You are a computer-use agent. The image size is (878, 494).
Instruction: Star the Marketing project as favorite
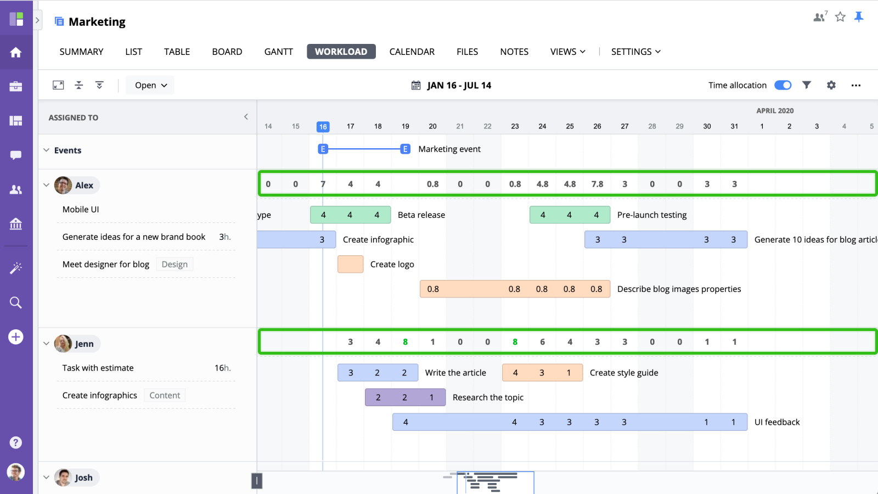840,17
